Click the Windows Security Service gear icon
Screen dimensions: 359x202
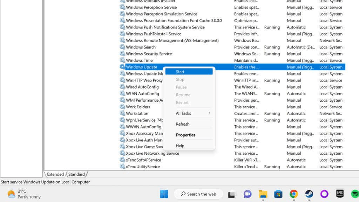click(122, 53)
